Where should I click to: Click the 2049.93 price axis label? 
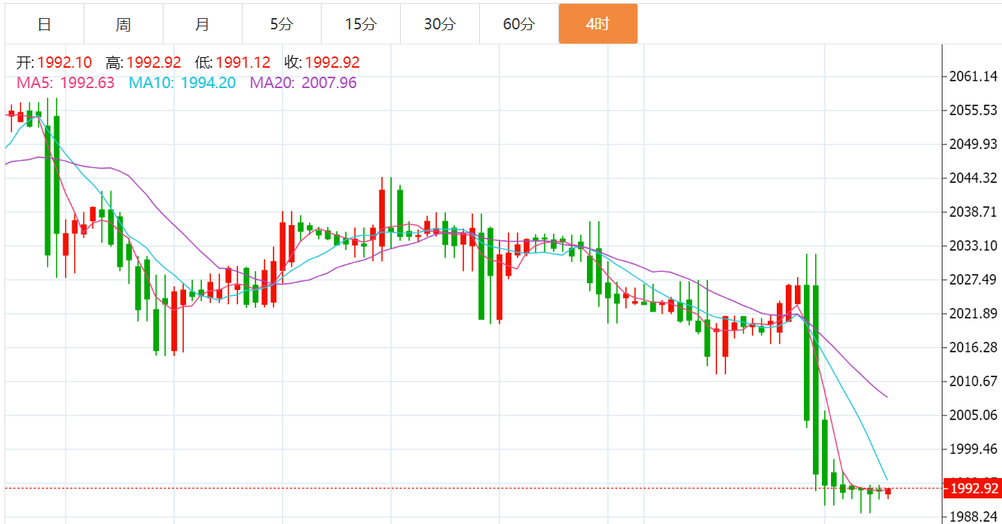click(x=974, y=145)
